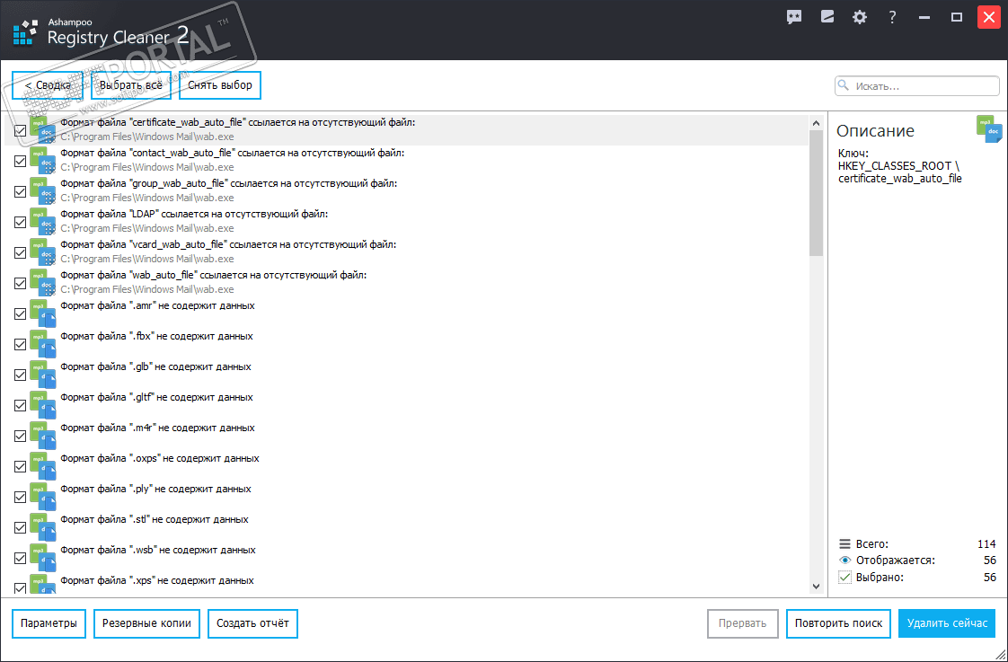
Task: Click the search magnifier icon
Action: [844, 85]
